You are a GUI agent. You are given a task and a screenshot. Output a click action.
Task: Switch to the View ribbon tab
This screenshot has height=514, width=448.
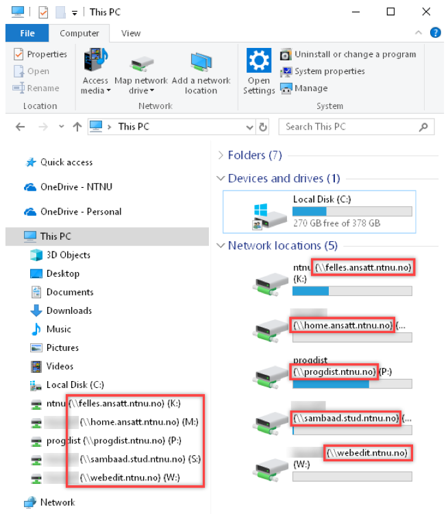coord(131,33)
